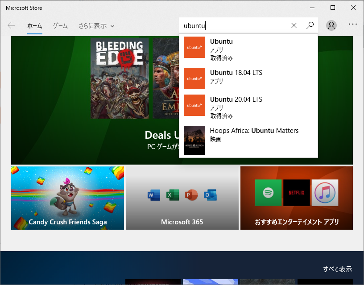Image resolution: width=364 pixels, height=285 pixels.
Task: Clear the search box with the X
Action: 294,25
